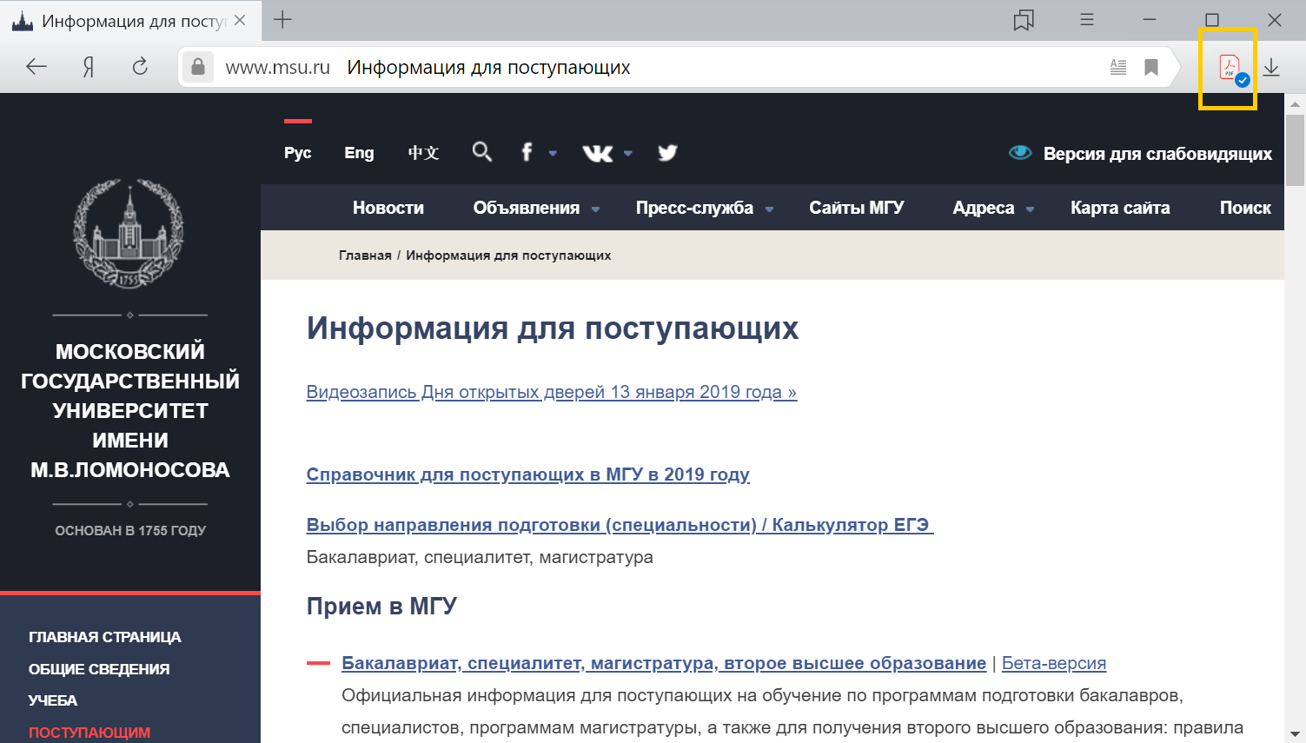This screenshot has height=743, width=1306.
Task: Open Видеозапись Дня открытых дверей link
Action: (552, 392)
